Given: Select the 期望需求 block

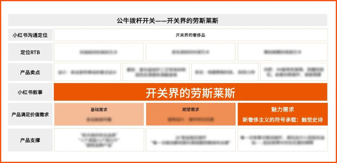Looking at the screenshot, I should (191, 114).
